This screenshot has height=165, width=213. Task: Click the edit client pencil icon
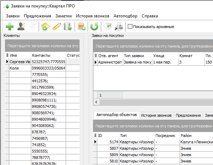click(x=21, y=26)
